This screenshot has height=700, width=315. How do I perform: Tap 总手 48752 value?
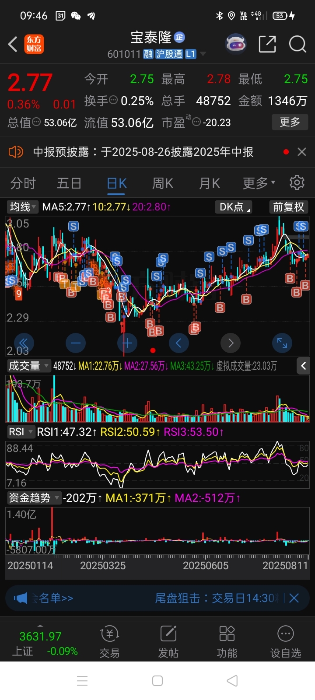pos(213,101)
